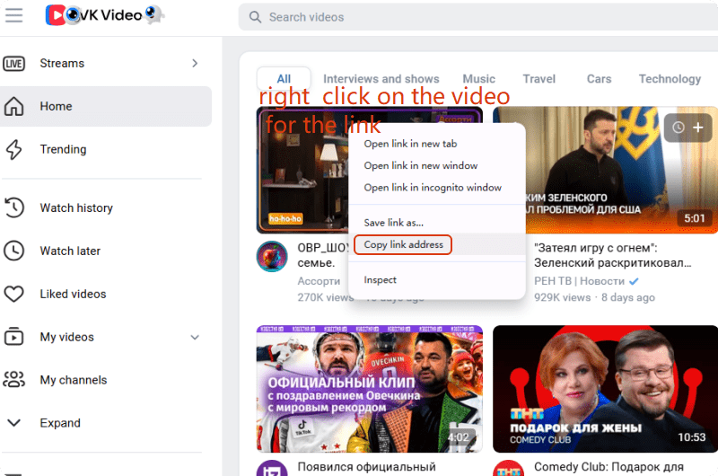Open the Comedy Club video thumbnail
The image size is (718, 476).
(605, 388)
